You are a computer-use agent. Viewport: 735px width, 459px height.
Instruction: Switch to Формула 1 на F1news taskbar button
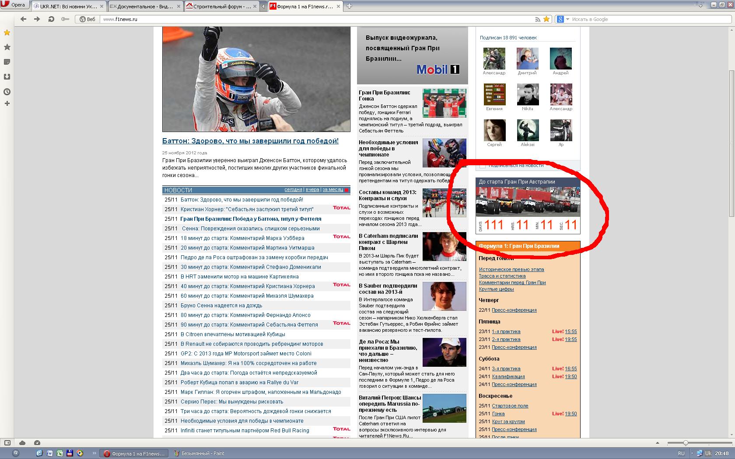(x=134, y=453)
